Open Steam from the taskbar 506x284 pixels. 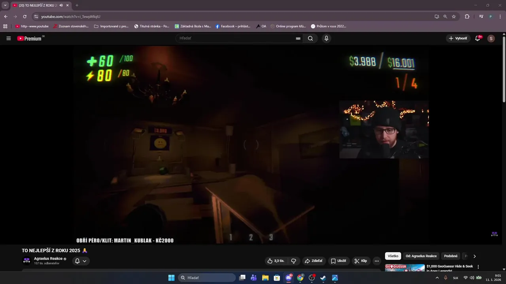(x=323, y=278)
